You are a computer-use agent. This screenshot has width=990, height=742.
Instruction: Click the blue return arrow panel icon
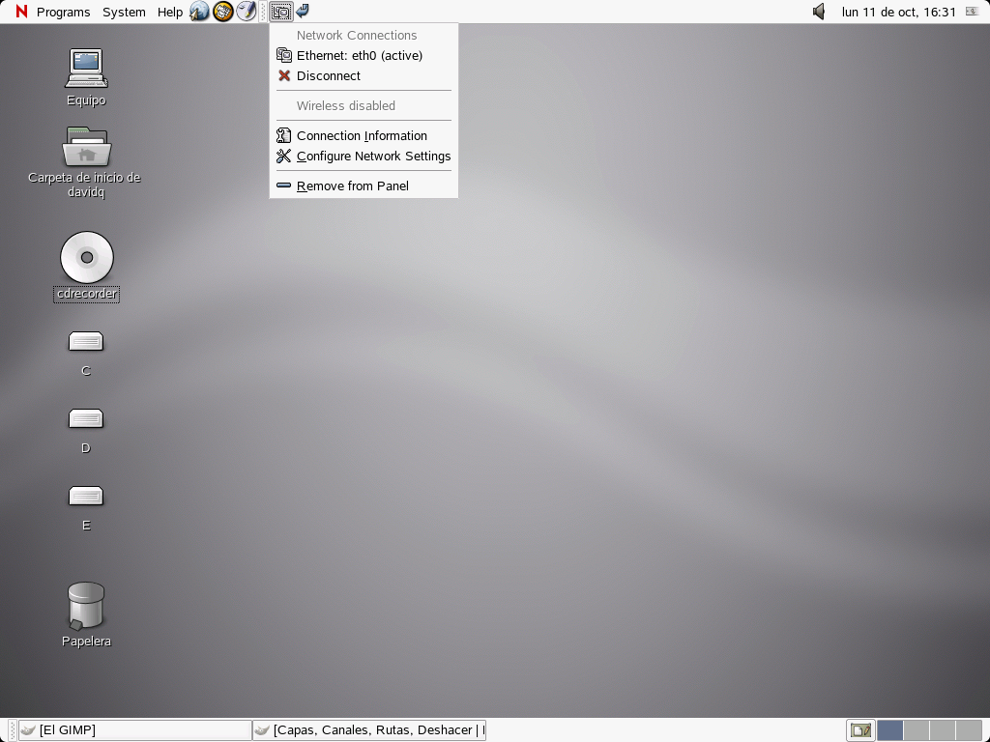[x=303, y=11]
